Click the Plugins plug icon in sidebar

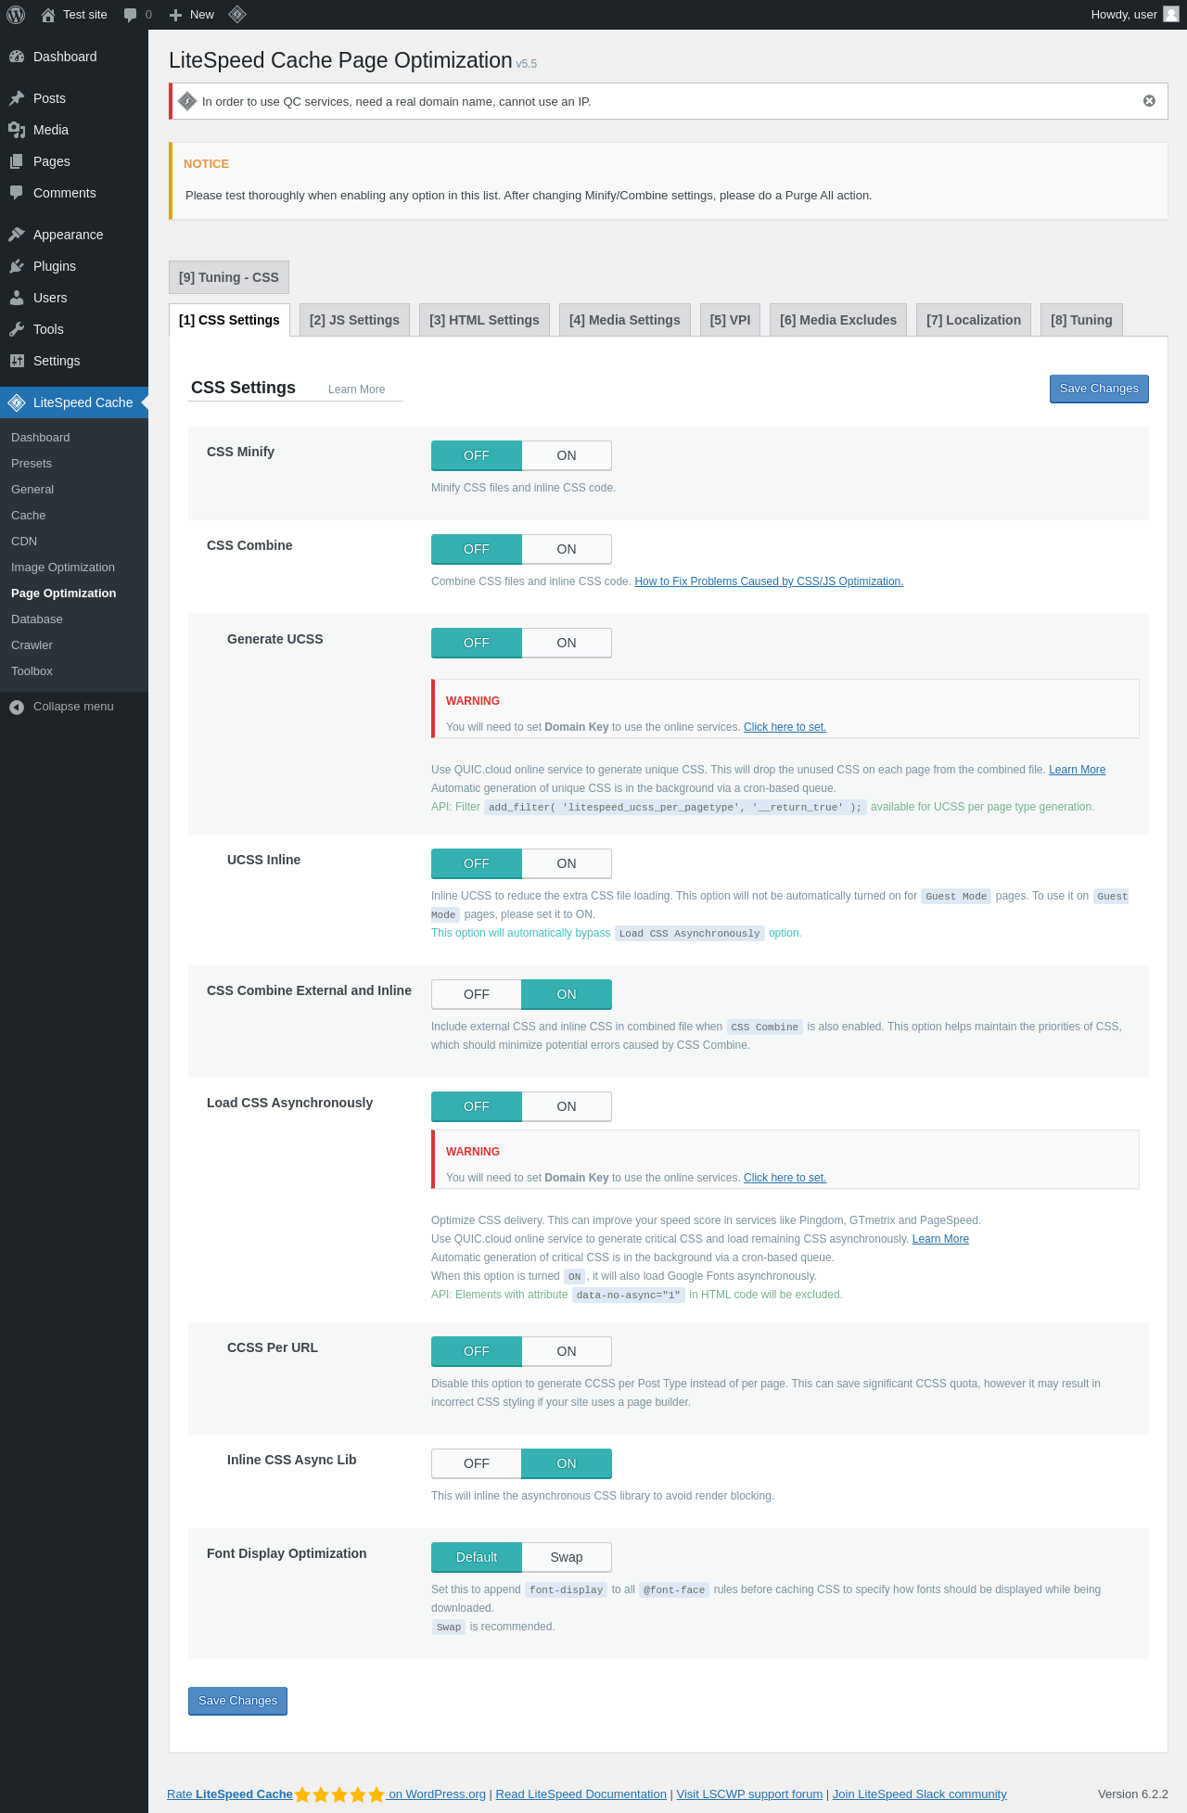click(x=17, y=266)
